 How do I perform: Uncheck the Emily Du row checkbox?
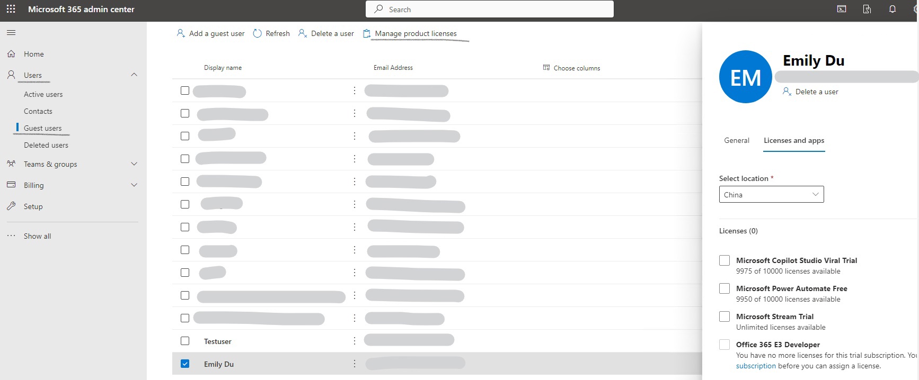(x=185, y=364)
